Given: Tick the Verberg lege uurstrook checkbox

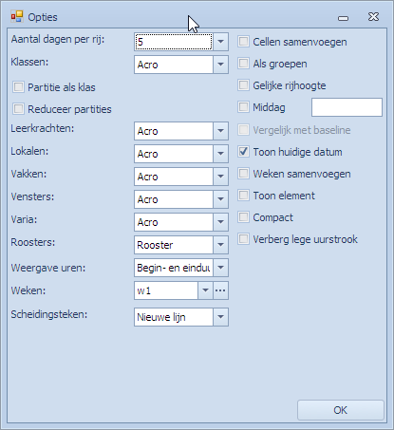Looking at the screenshot, I should pyautogui.click(x=243, y=239).
